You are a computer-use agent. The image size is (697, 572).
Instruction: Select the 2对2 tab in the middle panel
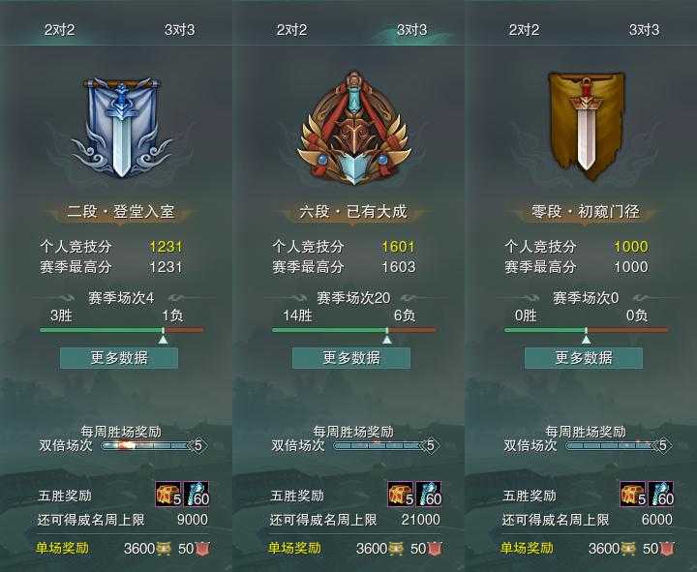(291, 30)
